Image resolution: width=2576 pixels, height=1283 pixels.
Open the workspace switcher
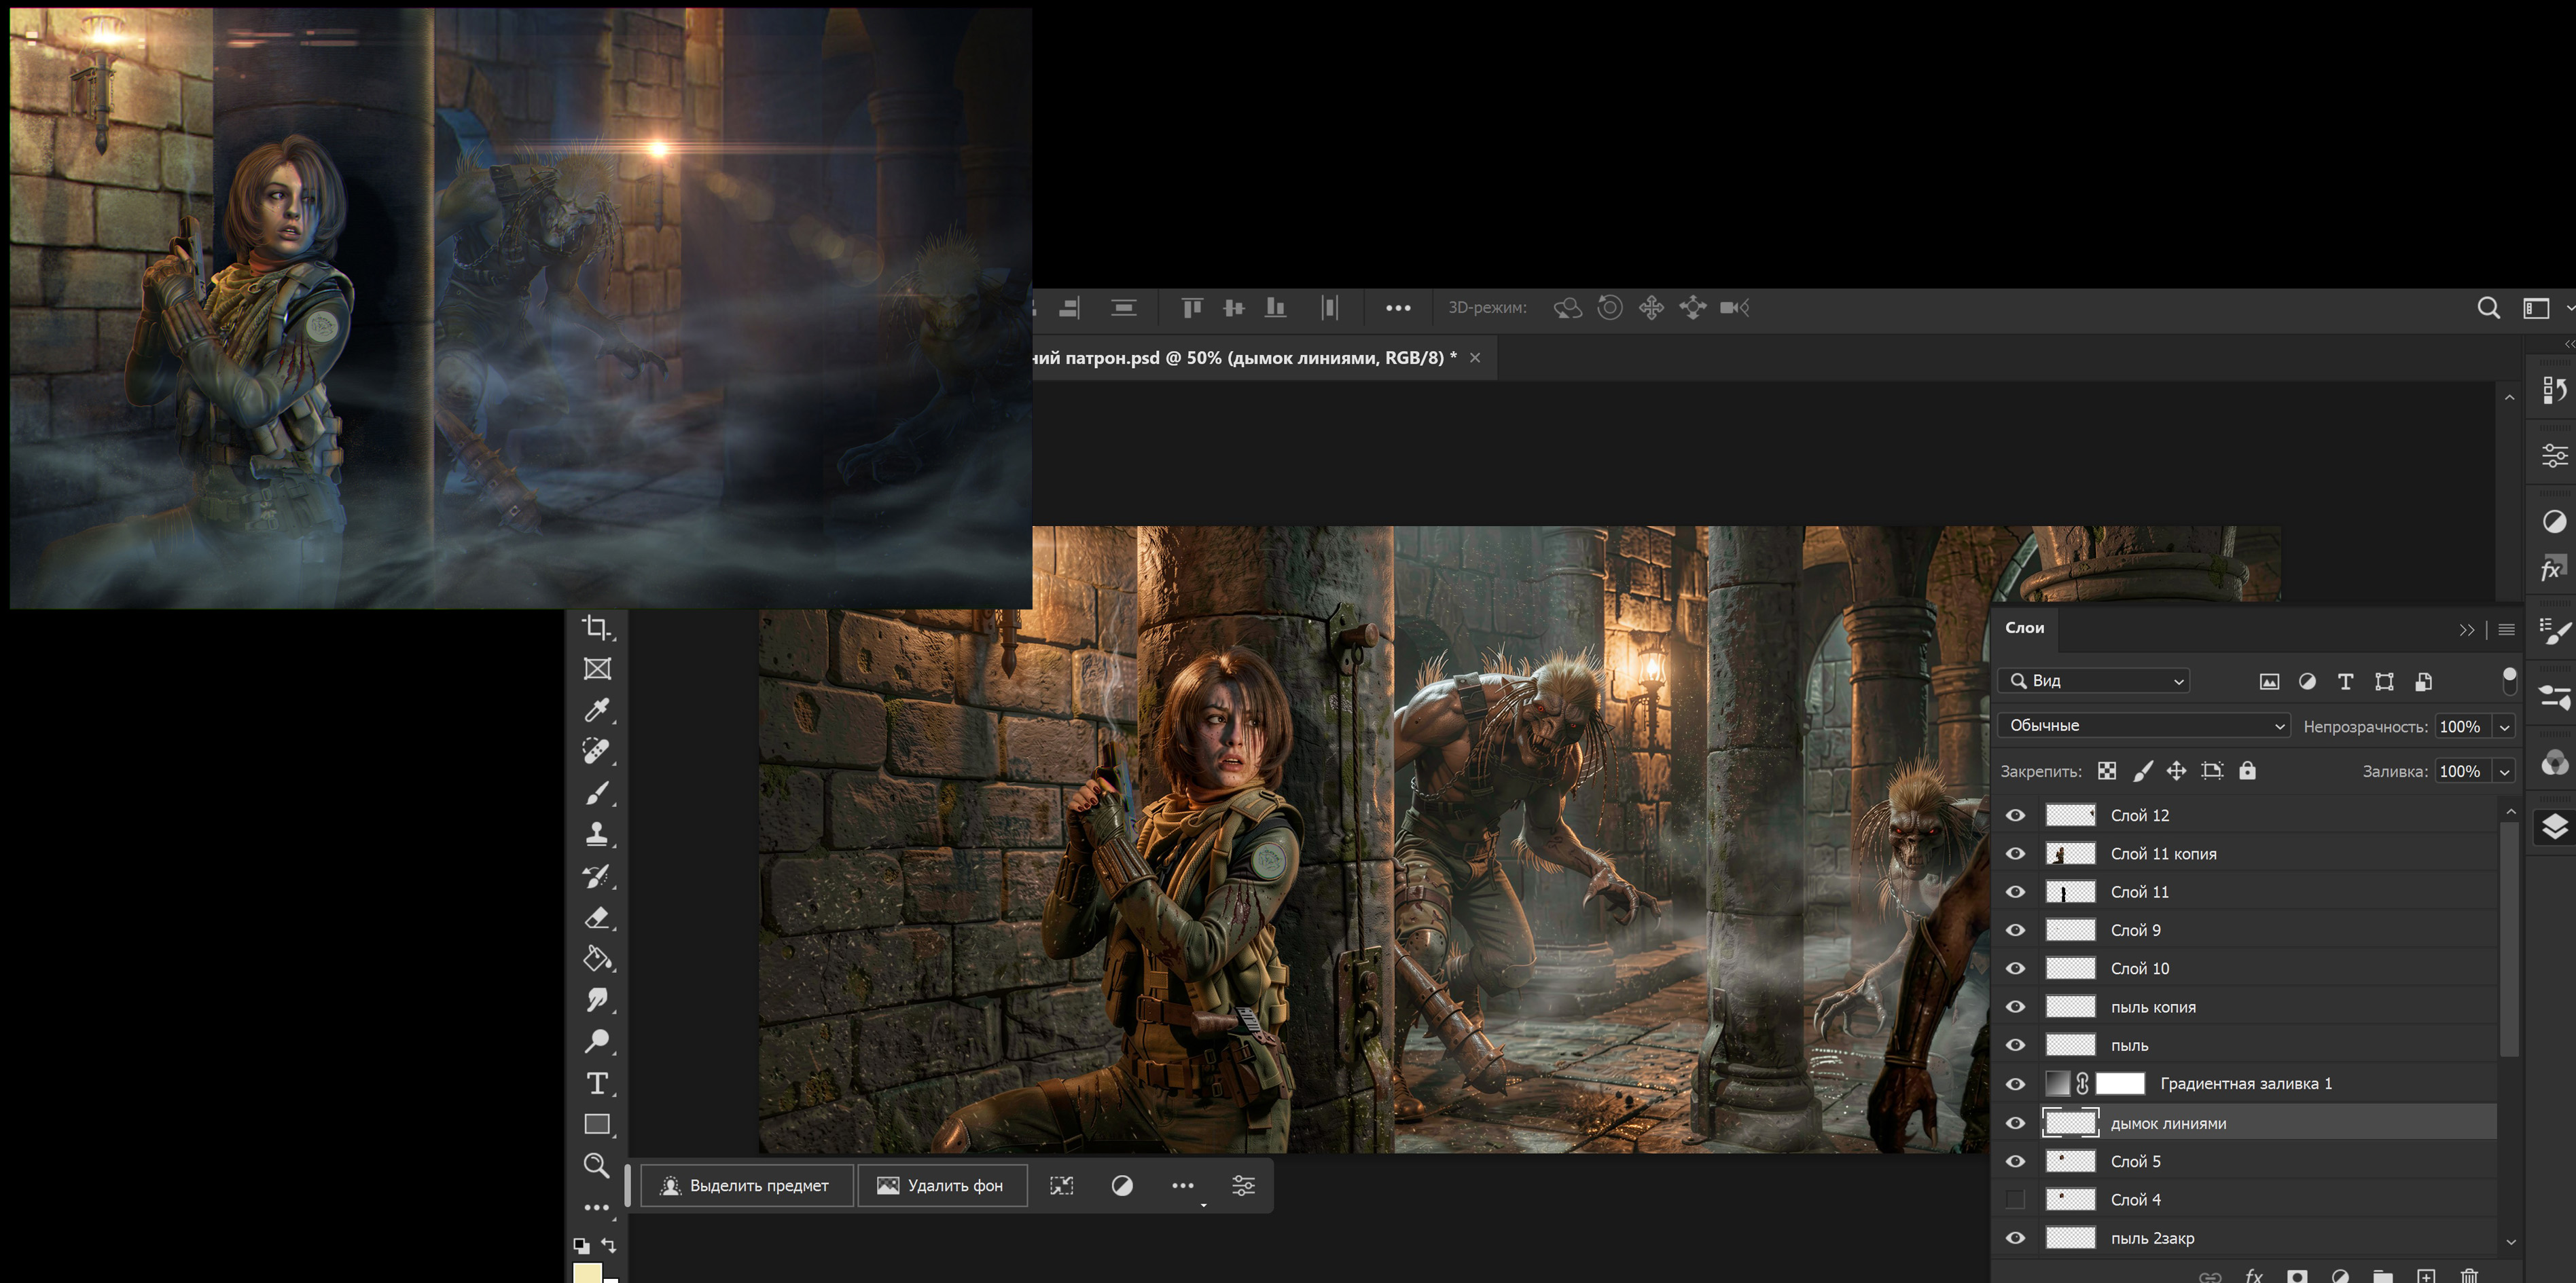coord(2537,308)
